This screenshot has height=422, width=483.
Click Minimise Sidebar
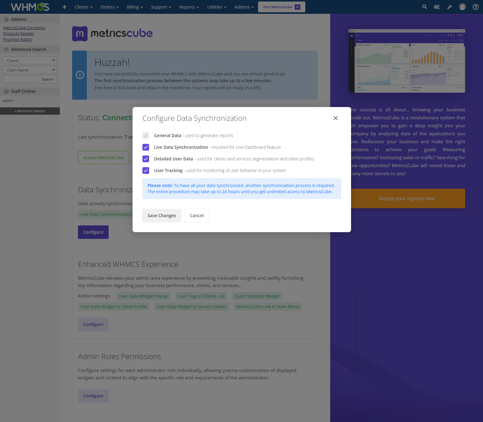pyautogui.click(x=30, y=111)
